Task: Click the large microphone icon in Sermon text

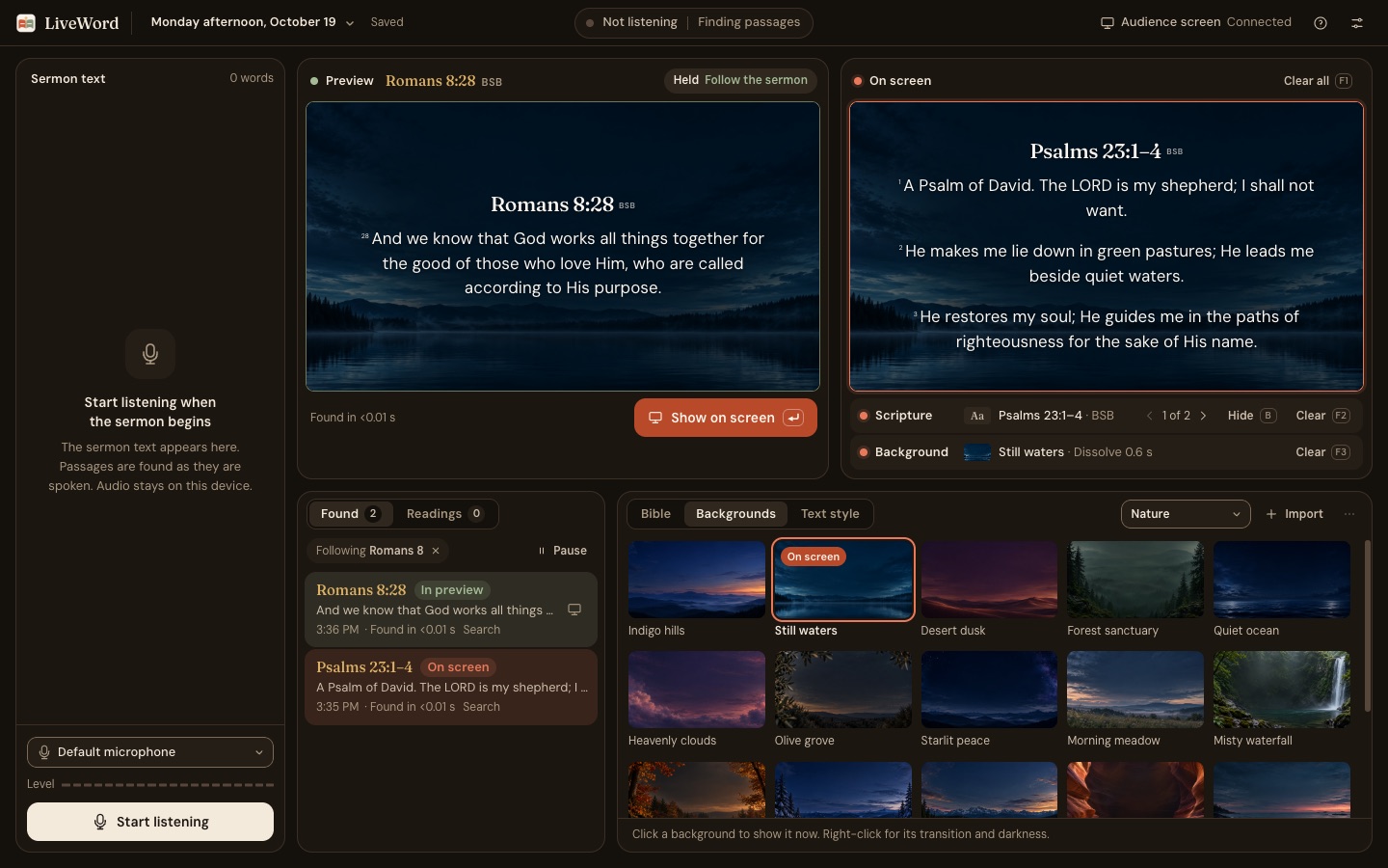Action: (150, 354)
